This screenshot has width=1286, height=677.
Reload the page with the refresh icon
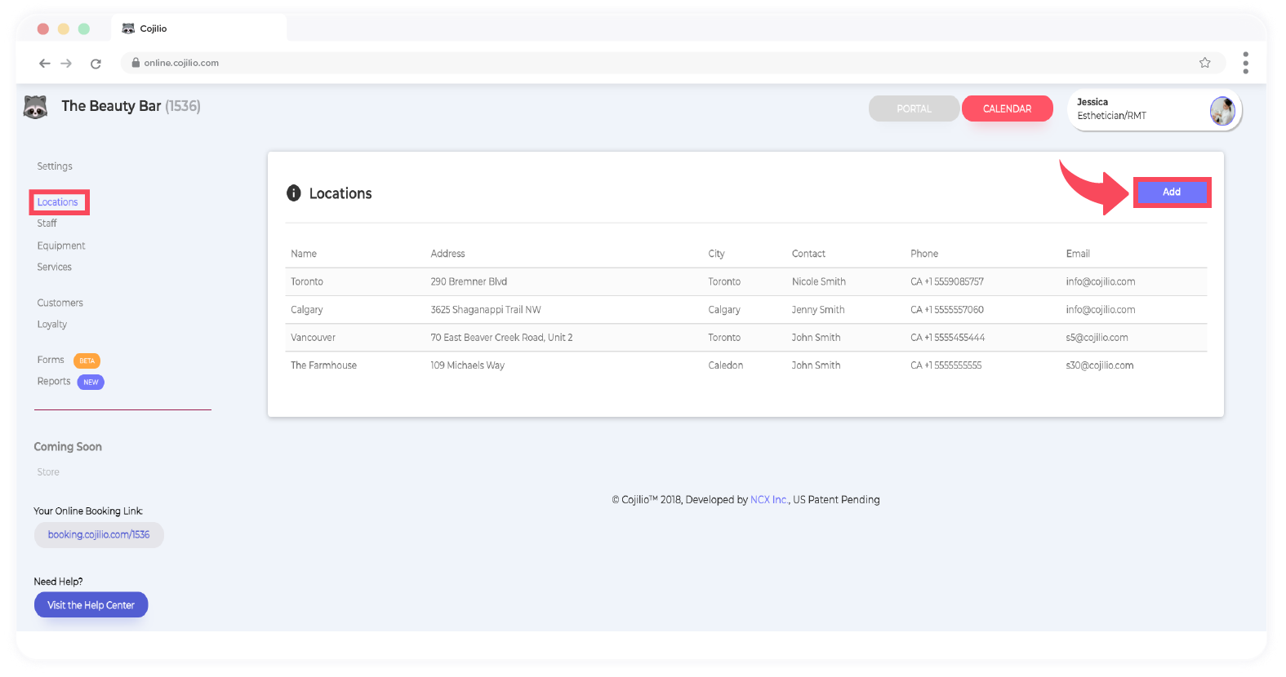click(x=96, y=63)
